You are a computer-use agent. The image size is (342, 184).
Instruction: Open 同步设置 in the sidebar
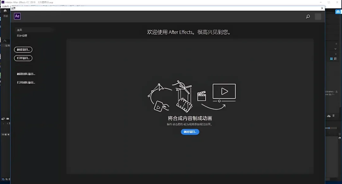22,35
